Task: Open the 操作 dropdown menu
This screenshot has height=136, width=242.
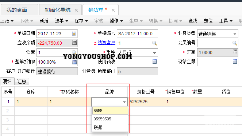Action: (x=116, y=21)
